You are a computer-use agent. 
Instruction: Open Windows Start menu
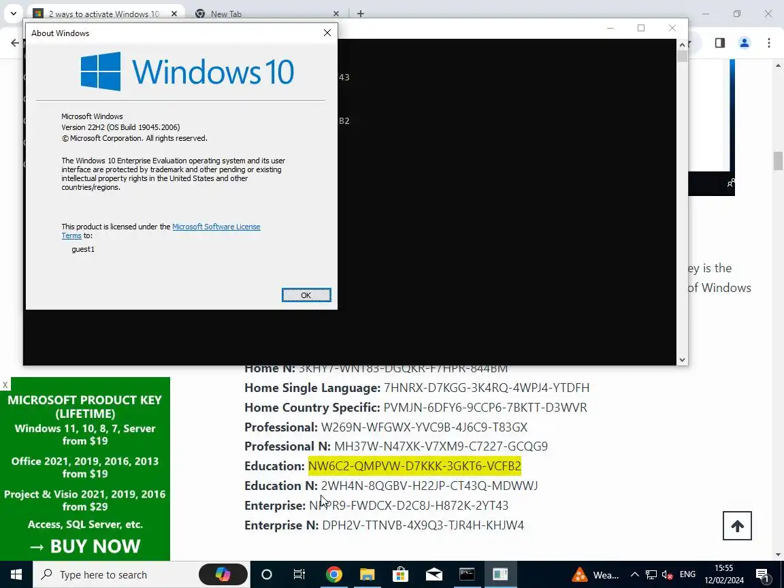[x=16, y=574]
